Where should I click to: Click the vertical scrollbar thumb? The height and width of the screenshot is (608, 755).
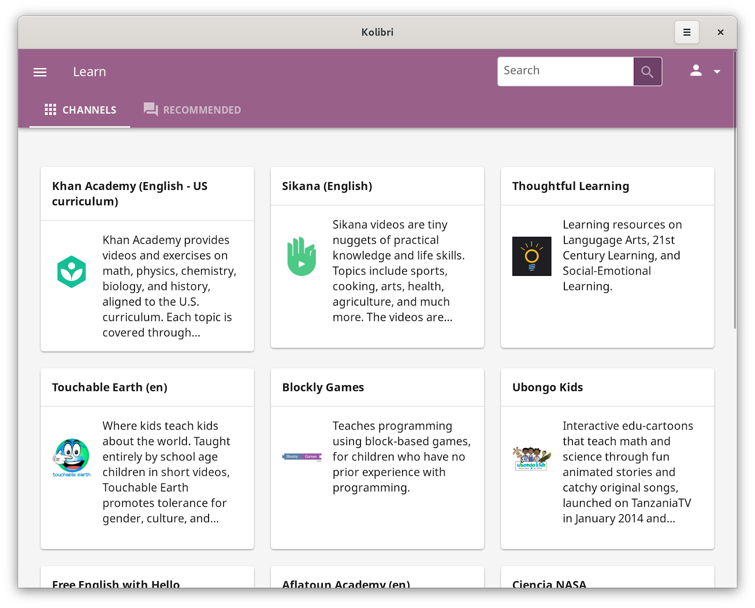735,190
